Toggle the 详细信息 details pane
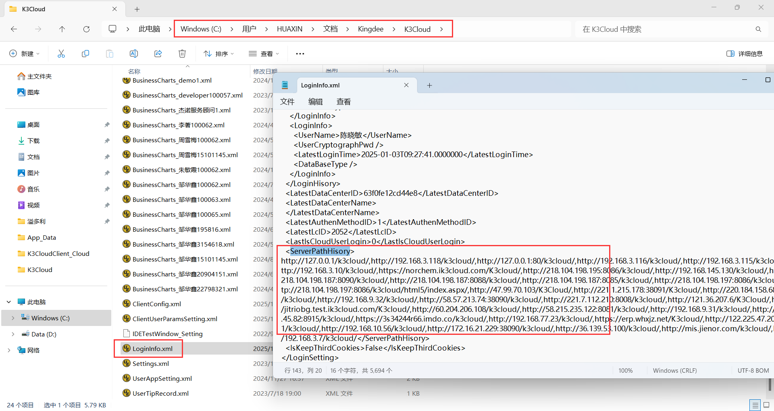 (x=745, y=54)
